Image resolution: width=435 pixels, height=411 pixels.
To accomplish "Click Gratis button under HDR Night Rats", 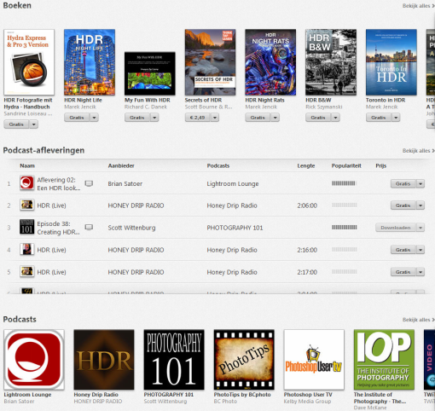I will pos(258,118).
